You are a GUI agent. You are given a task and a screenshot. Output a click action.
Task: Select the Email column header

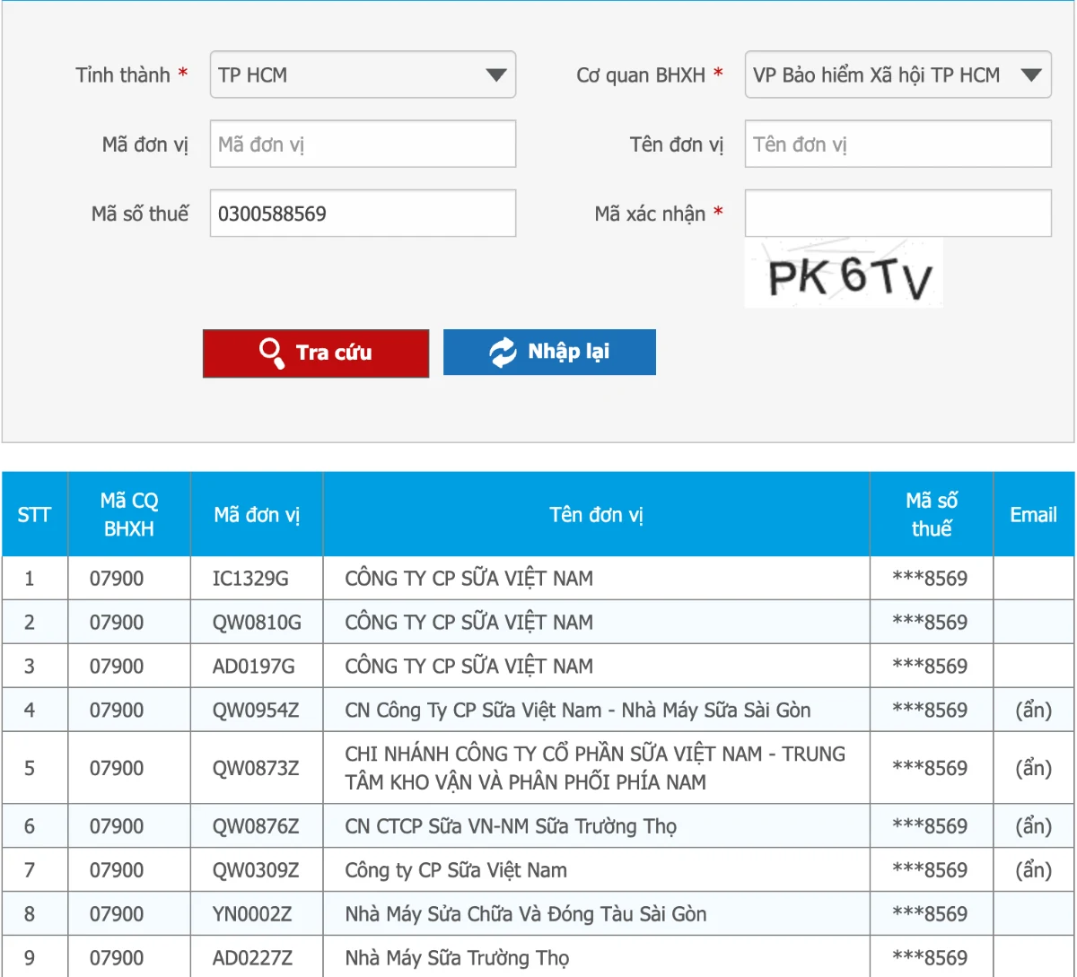tap(1034, 514)
